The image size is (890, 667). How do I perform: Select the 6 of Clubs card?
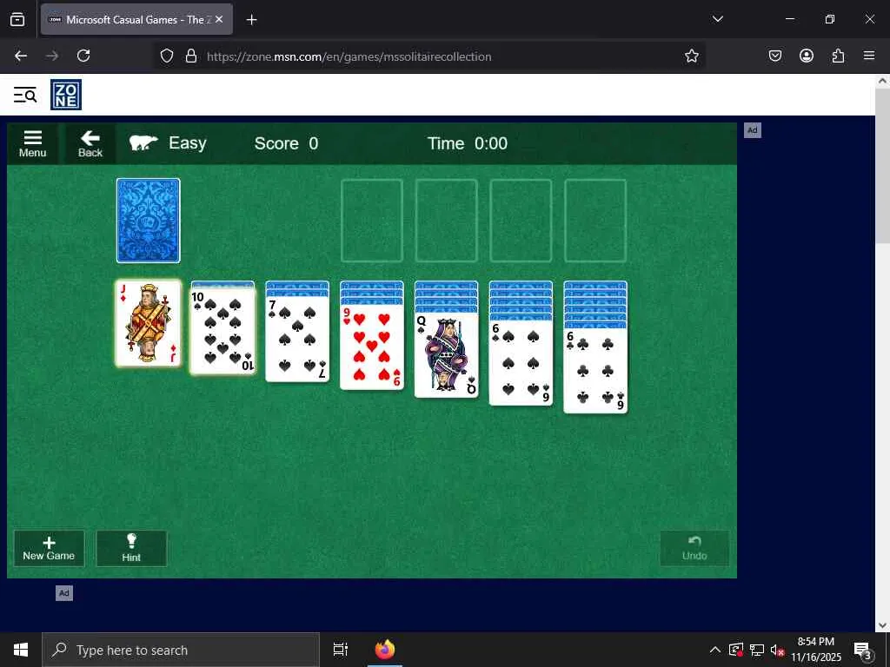(595, 371)
